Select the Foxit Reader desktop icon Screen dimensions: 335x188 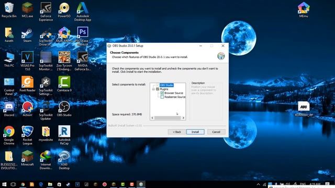27,84
